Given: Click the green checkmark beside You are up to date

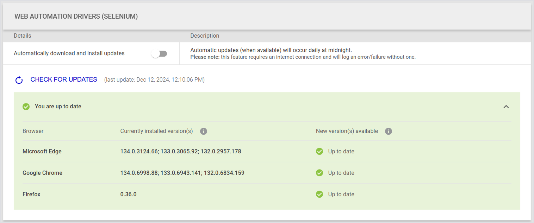Looking at the screenshot, I should click(x=26, y=107).
